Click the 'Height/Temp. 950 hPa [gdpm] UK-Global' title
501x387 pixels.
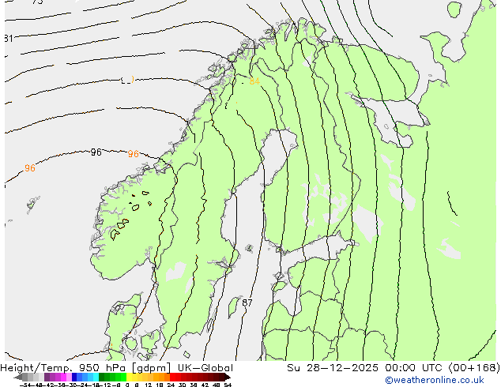coord(117,368)
